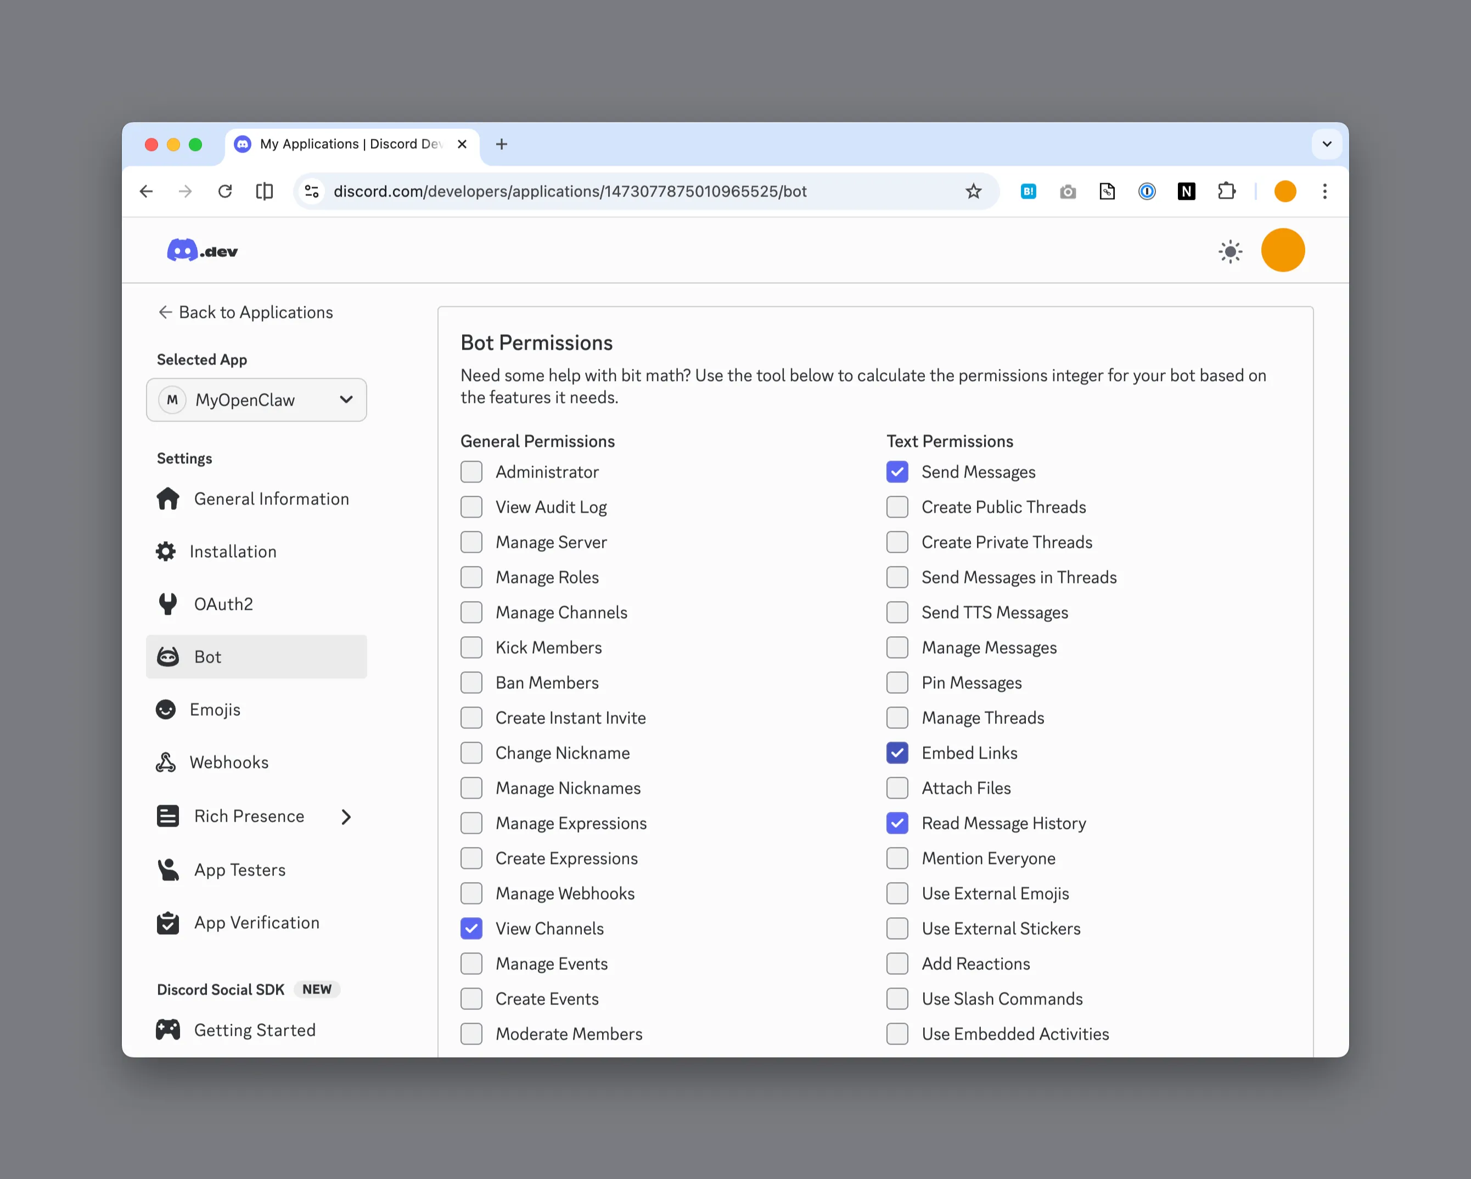Check the Attach Files permission
1471x1179 pixels.
(897, 788)
